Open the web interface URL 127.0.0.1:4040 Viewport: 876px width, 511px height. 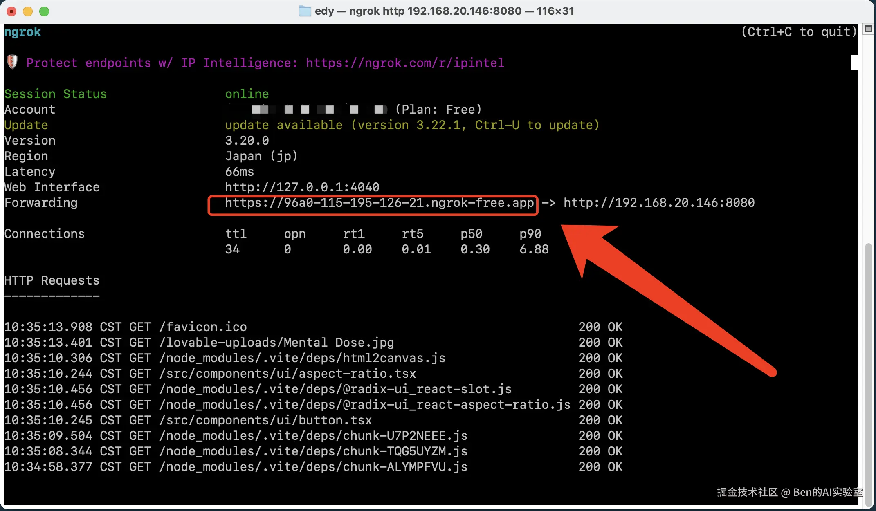pyautogui.click(x=302, y=187)
